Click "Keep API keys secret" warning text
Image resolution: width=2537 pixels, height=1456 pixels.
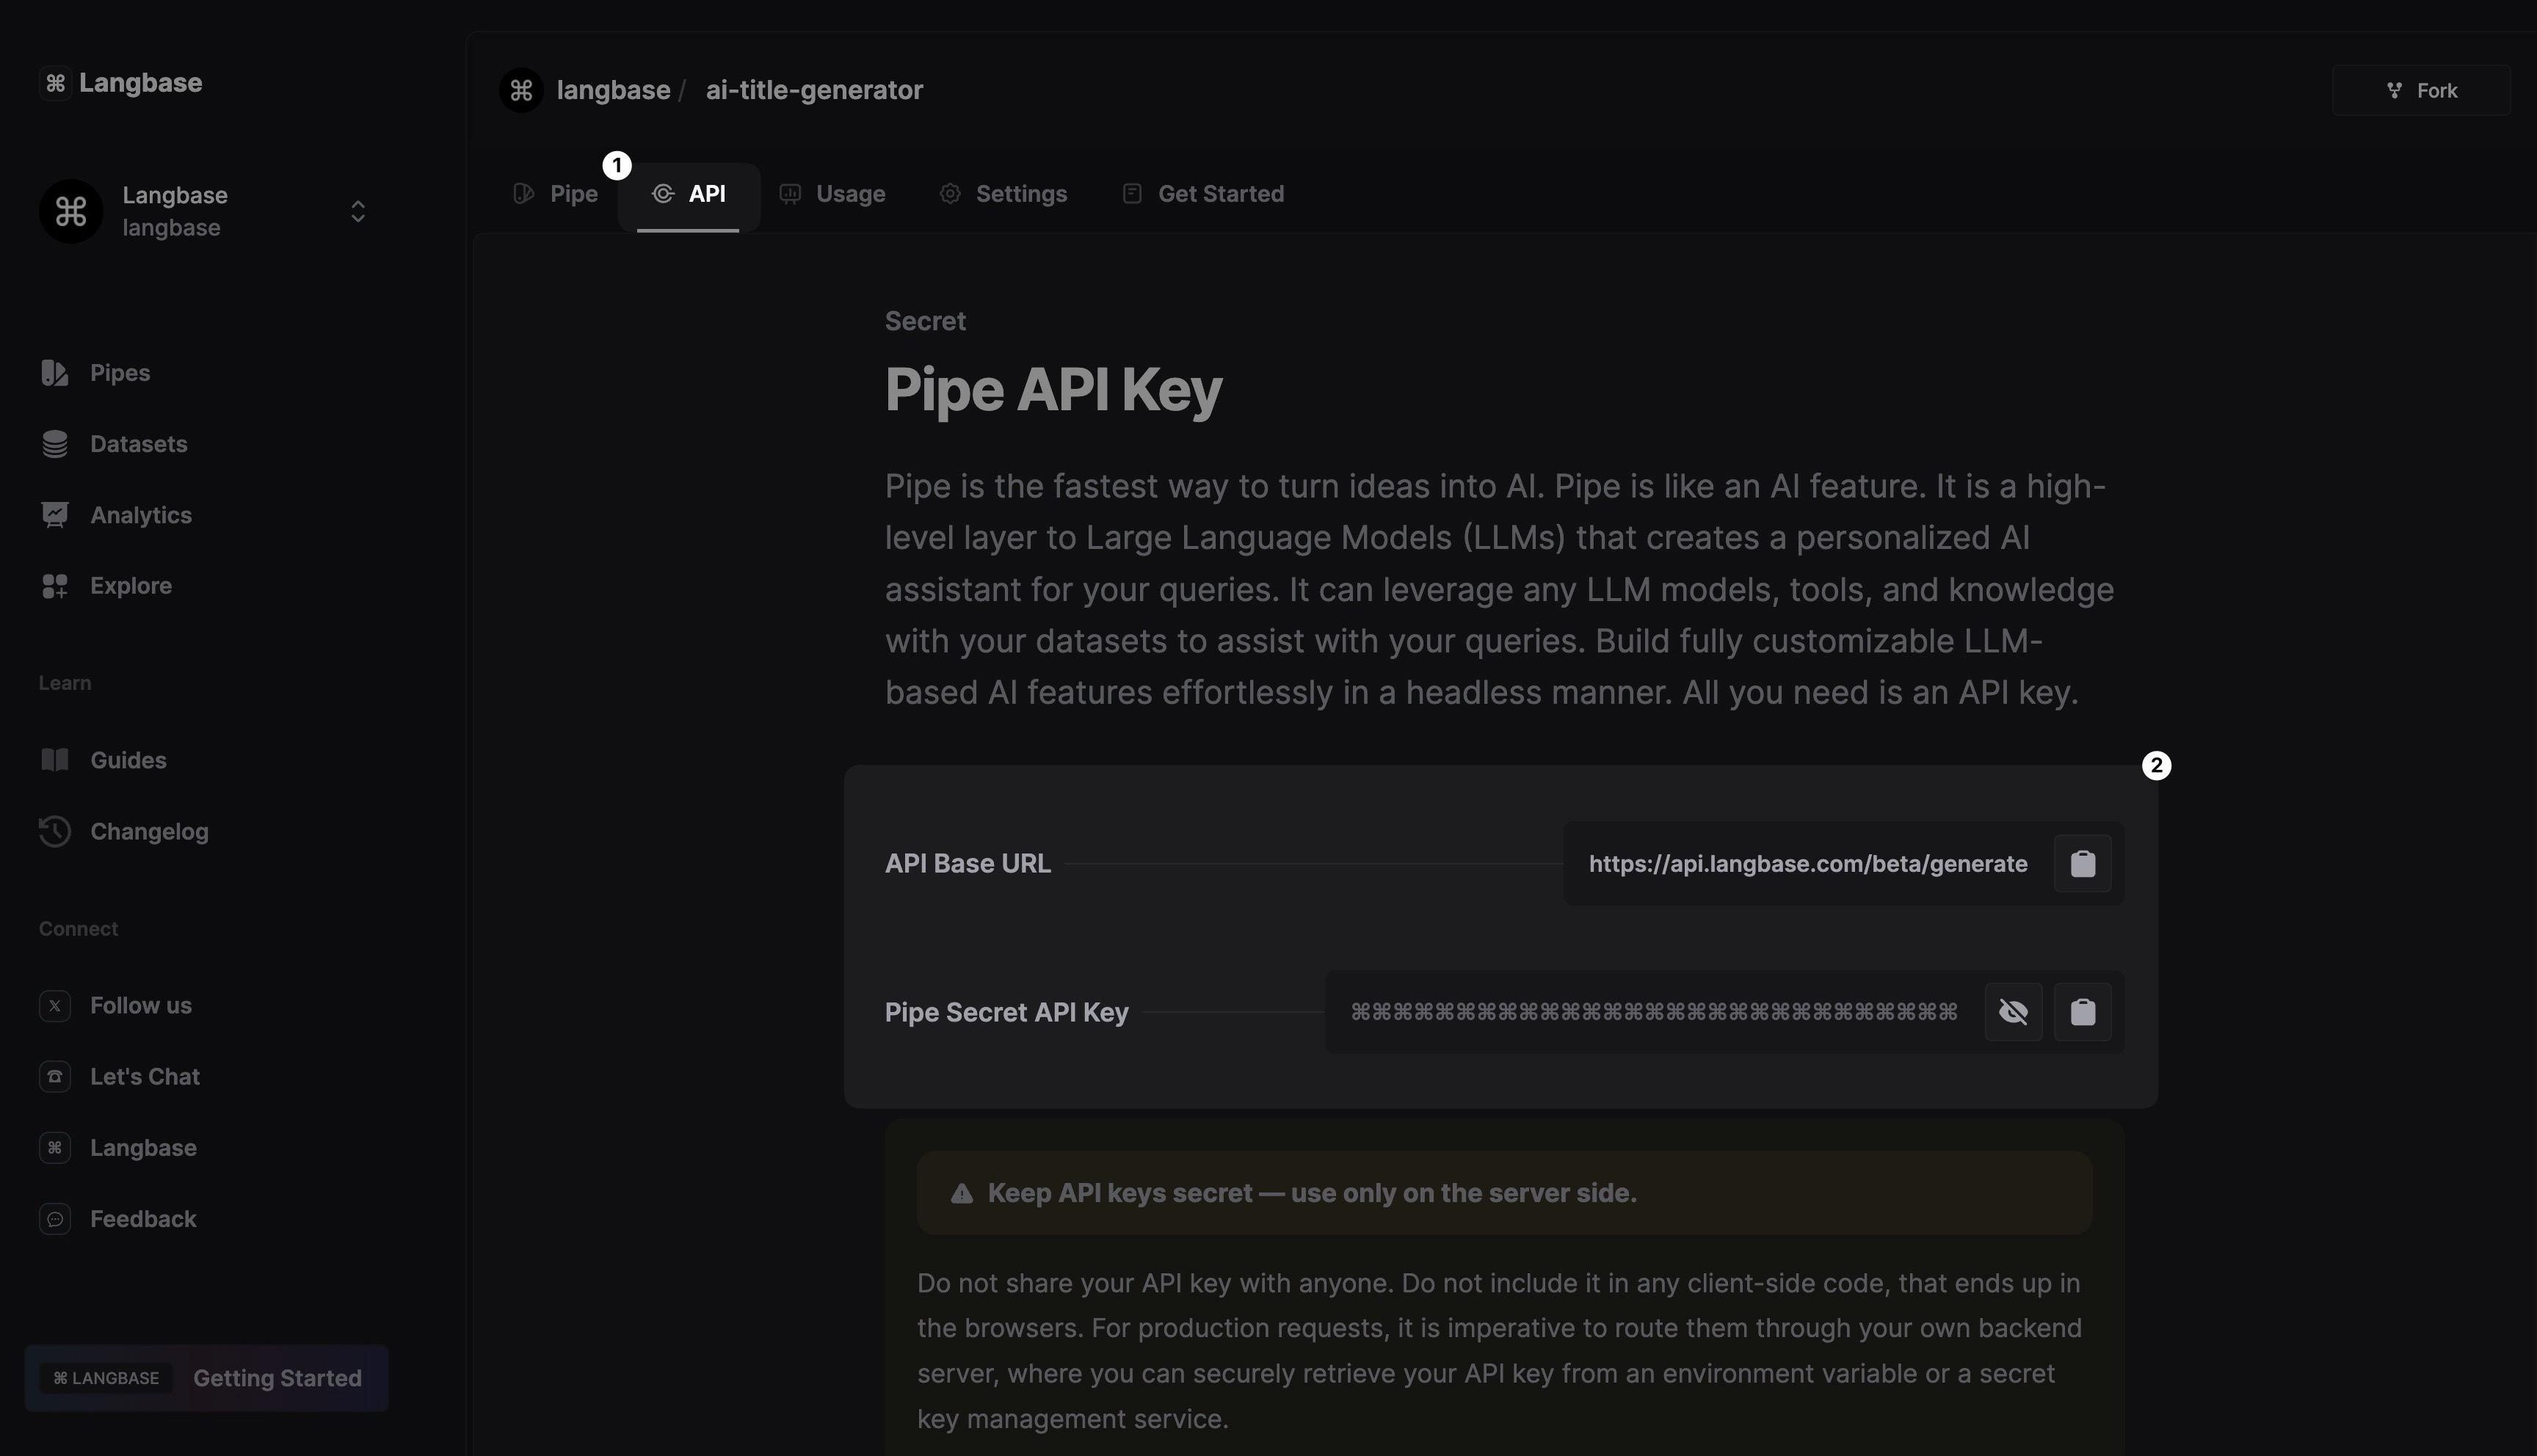click(x=1312, y=1193)
